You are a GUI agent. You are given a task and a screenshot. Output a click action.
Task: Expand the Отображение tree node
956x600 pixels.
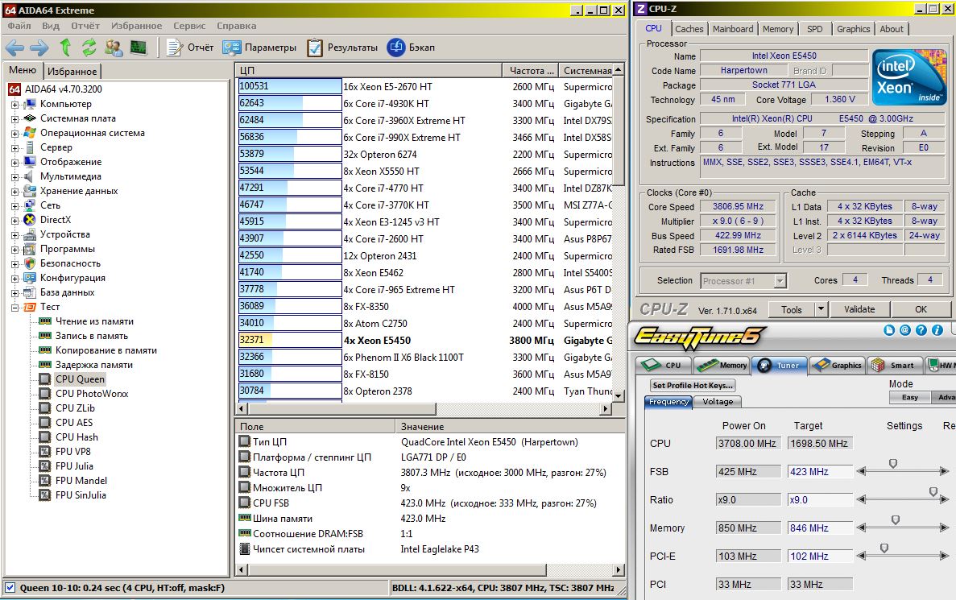(14, 162)
